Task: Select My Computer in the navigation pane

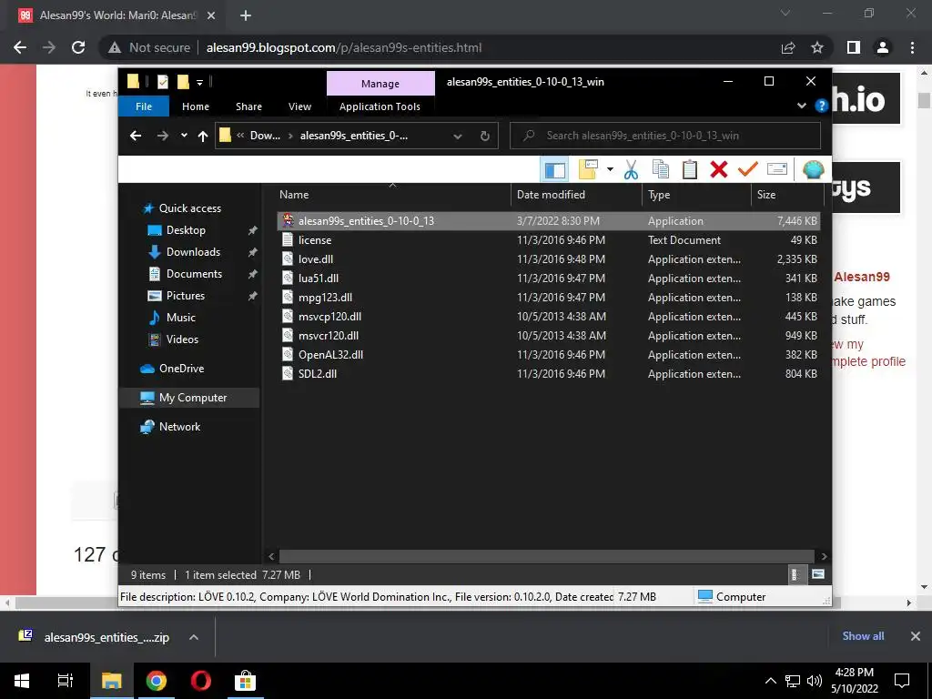Action: [189, 398]
